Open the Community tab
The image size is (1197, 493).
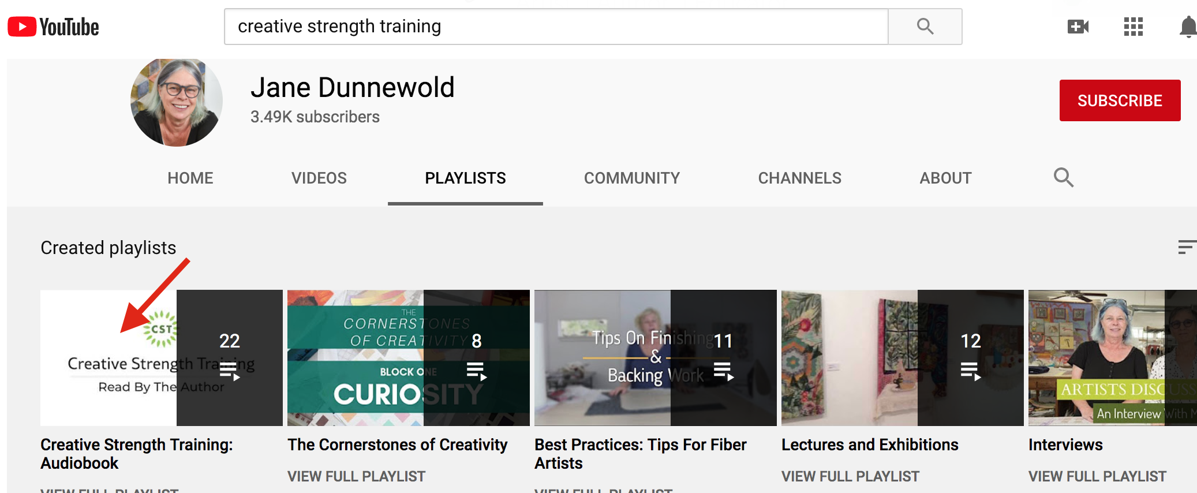point(631,178)
